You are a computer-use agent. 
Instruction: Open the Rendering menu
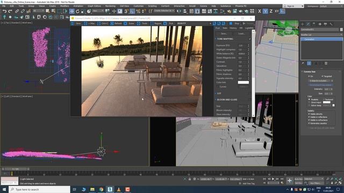click(x=110, y=6)
